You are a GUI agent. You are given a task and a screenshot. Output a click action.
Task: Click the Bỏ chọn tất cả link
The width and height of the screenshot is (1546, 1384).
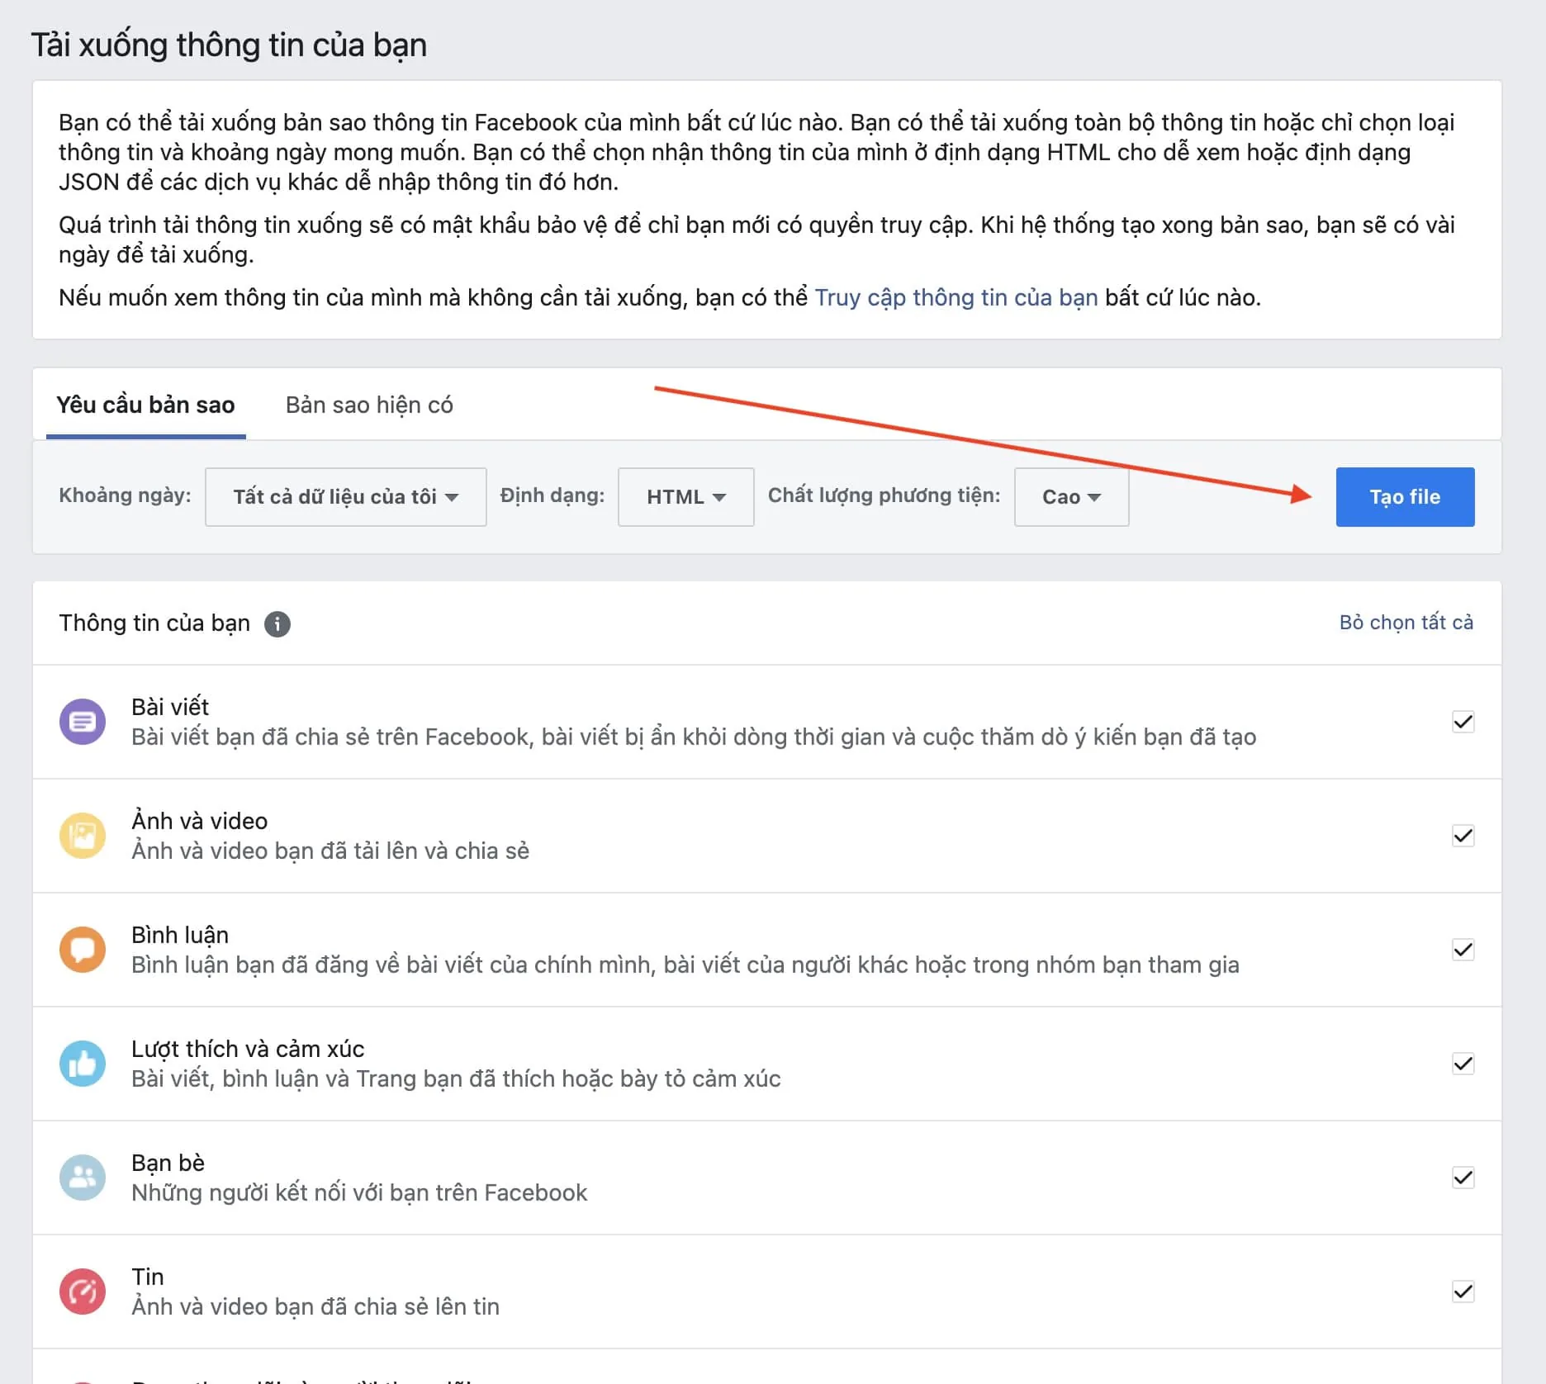[1406, 622]
